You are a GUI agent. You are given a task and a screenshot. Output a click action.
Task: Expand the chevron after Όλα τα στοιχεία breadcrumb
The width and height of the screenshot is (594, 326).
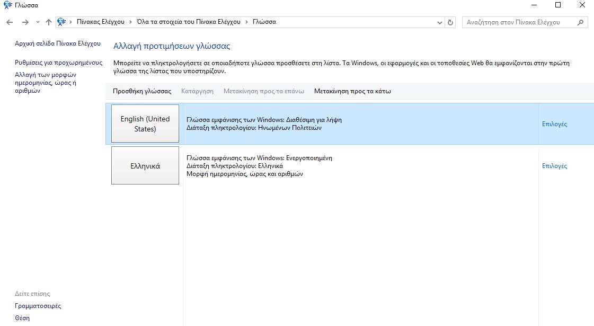[x=245, y=22]
